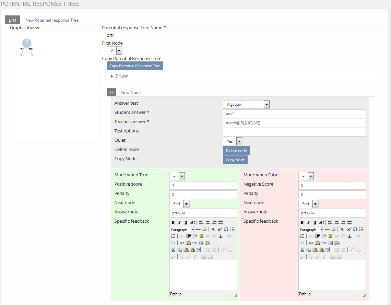Click the Teacher answer input field
Screen dimensions: 391x305
click(294, 123)
